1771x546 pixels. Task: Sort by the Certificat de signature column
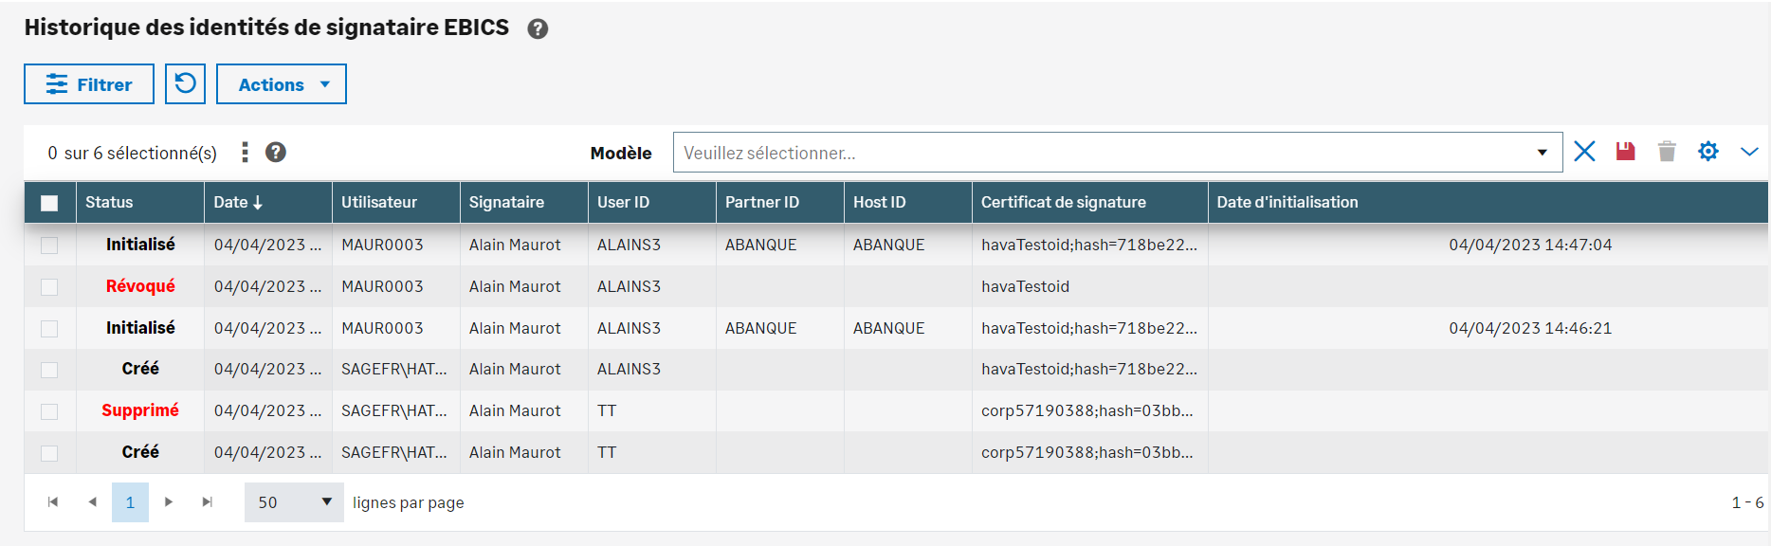pos(1063,202)
